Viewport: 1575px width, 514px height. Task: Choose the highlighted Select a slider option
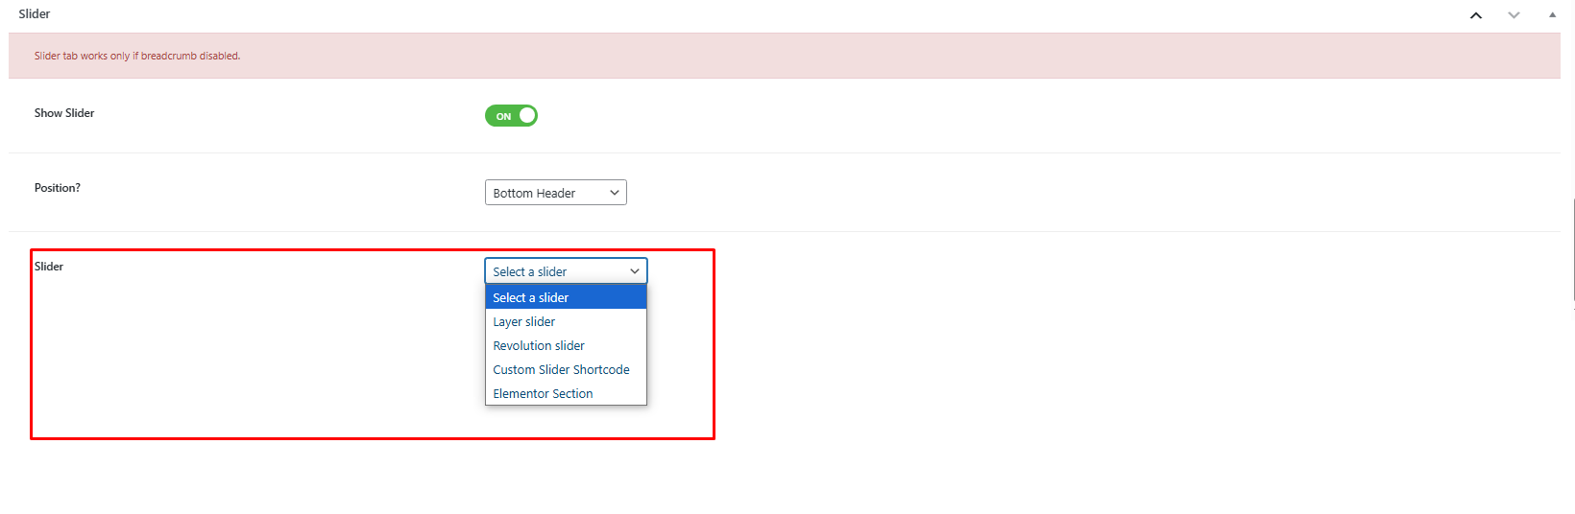(x=565, y=297)
